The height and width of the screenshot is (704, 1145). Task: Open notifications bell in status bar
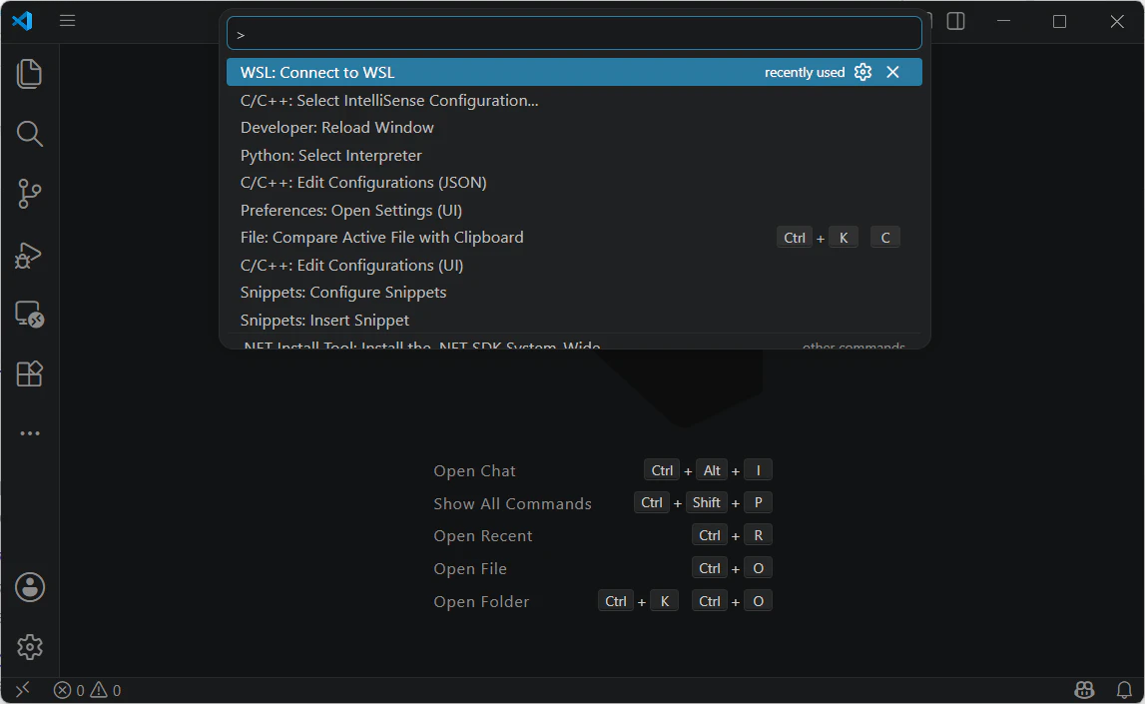click(x=1125, y=689)
